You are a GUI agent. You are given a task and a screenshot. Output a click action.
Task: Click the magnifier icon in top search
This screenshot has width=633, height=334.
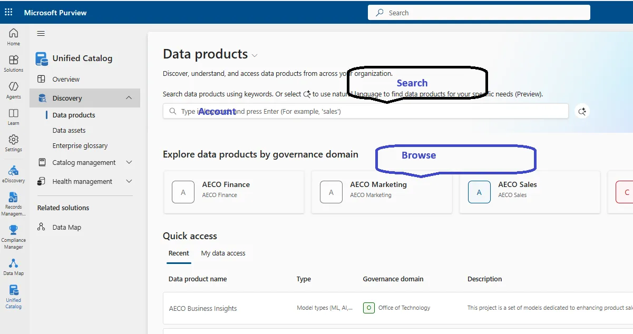tap(379, 13)
